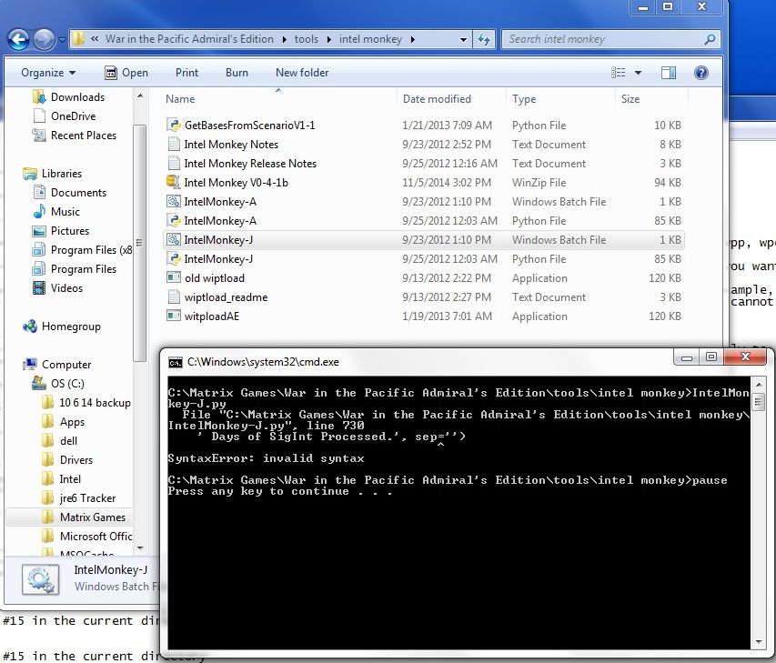Click the tools breadcrumb in address bar
The width and height of the screenshot is (776, 663).
pos(306,40)
